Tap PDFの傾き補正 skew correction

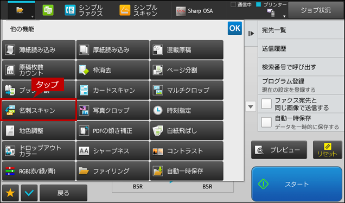113,131
